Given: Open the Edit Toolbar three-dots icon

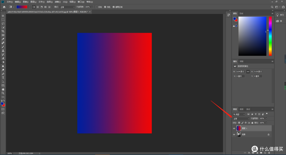Looking at the screenshot, I should tap(3, 97).
